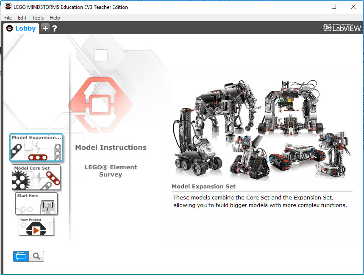Open the Tools menu

tap(38, 18)
